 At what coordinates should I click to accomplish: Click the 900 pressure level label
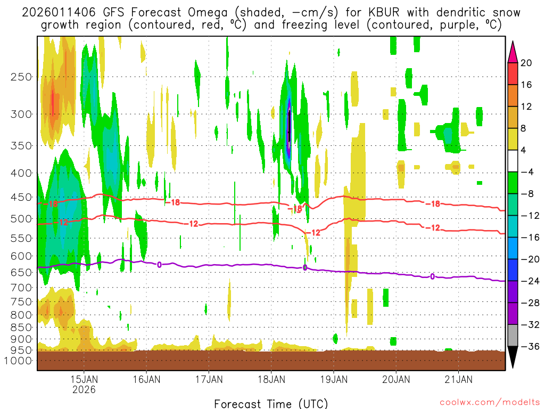click(x=21, y=339)
